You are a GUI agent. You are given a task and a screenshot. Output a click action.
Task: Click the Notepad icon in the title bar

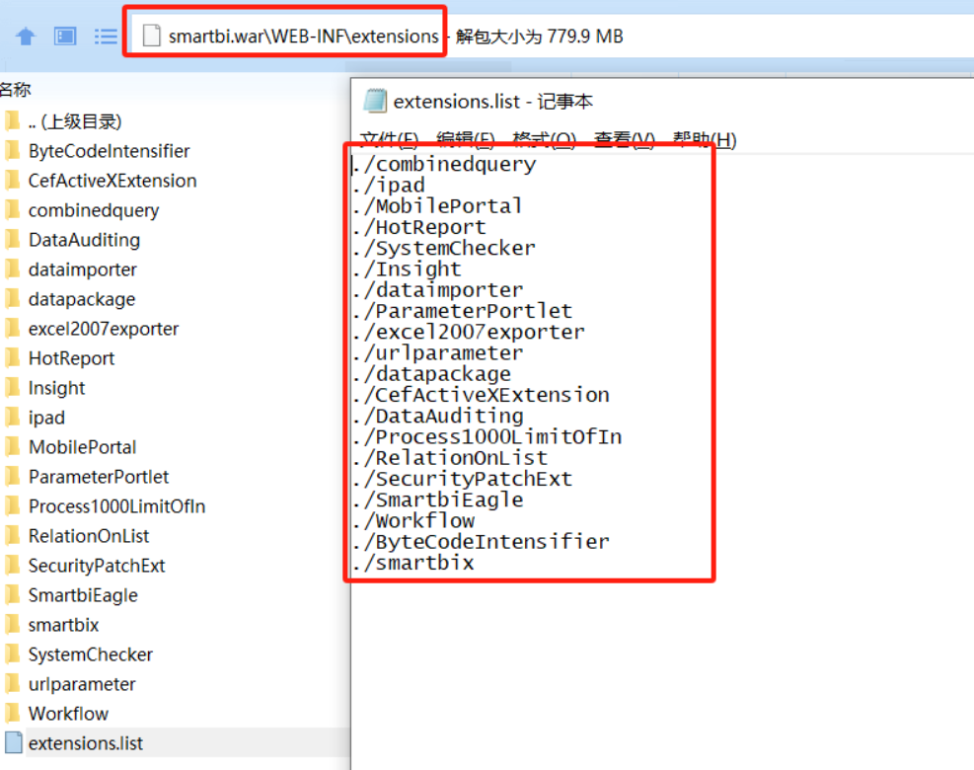375,101
